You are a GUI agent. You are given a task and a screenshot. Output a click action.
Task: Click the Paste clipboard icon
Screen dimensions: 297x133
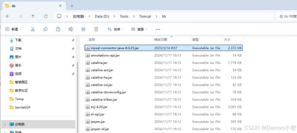[x=58, y=29]
